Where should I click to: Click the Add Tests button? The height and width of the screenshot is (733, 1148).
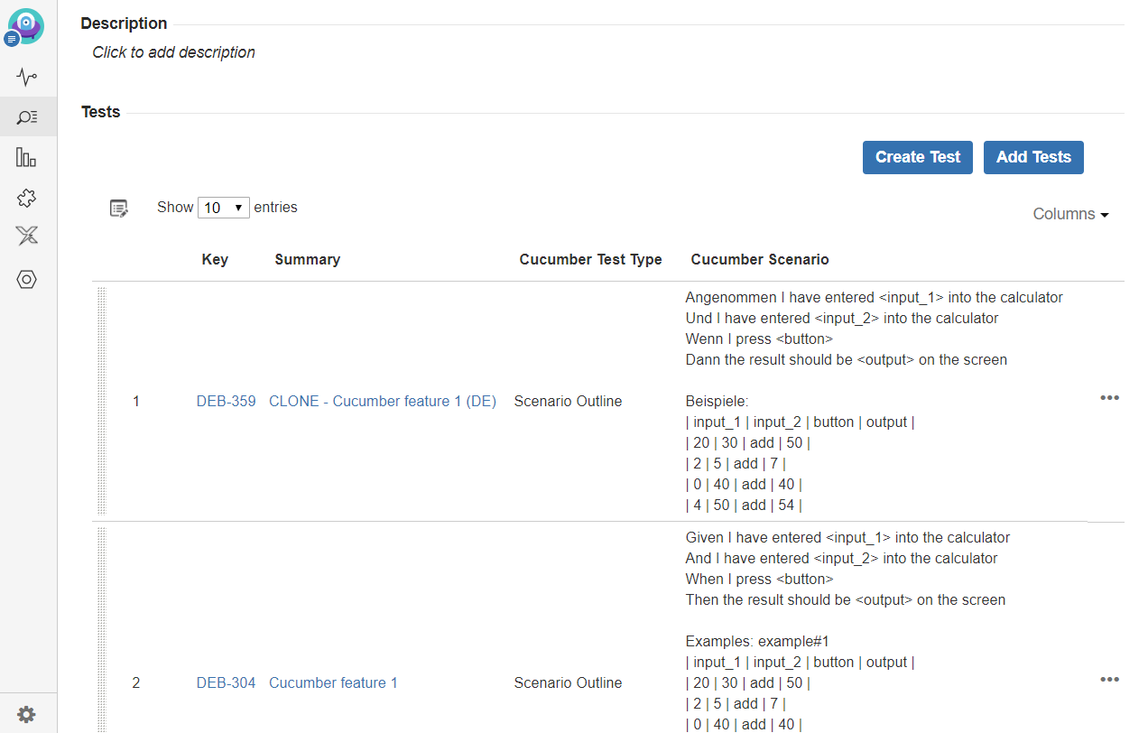click(1033, 157)
